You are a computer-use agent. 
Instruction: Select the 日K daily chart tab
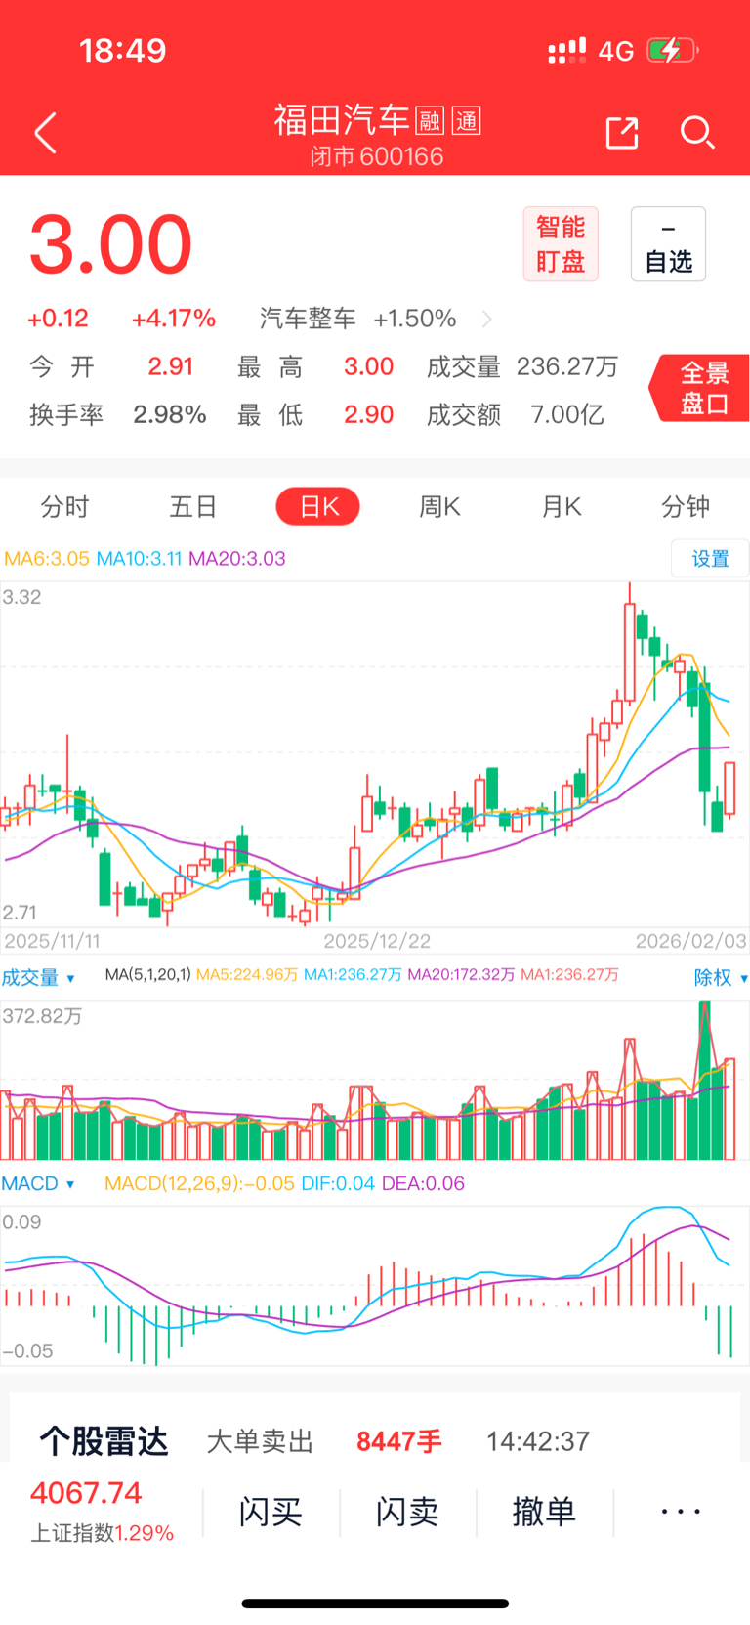pyautogui.click(x=318, y=507)
